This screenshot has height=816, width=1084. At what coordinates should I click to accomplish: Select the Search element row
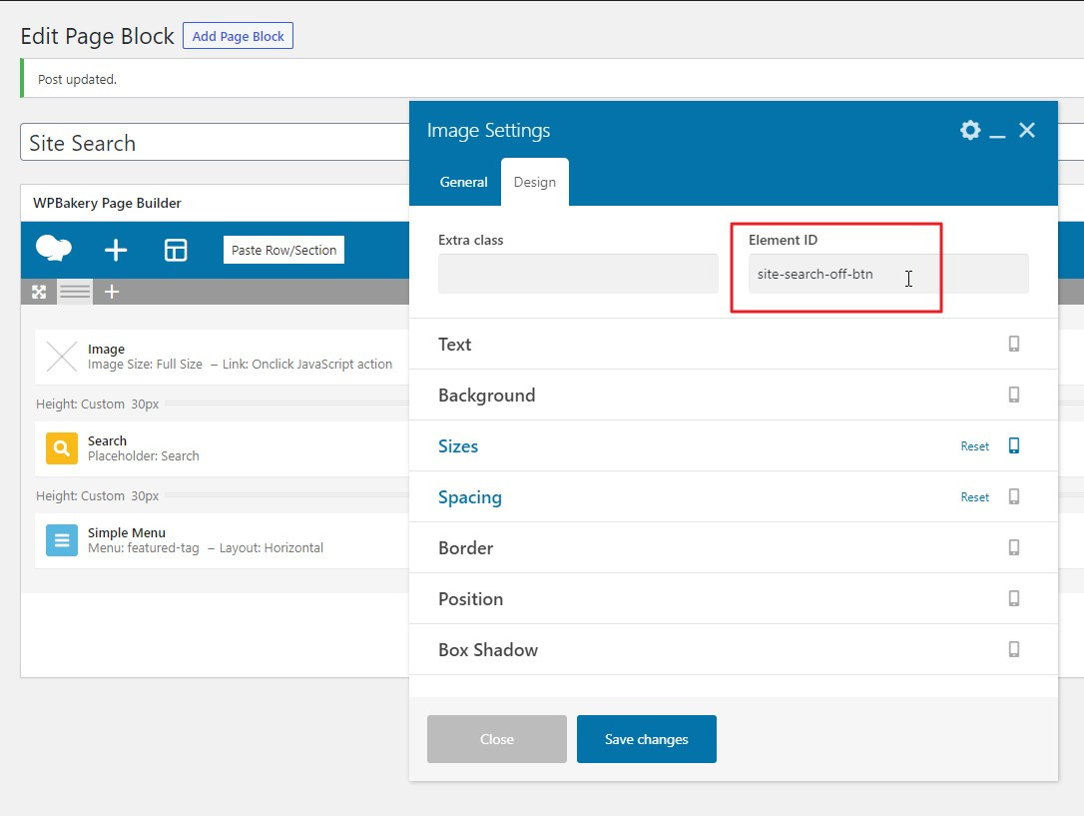point(222,448)
